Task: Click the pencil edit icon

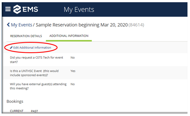Action: (11, 48)
